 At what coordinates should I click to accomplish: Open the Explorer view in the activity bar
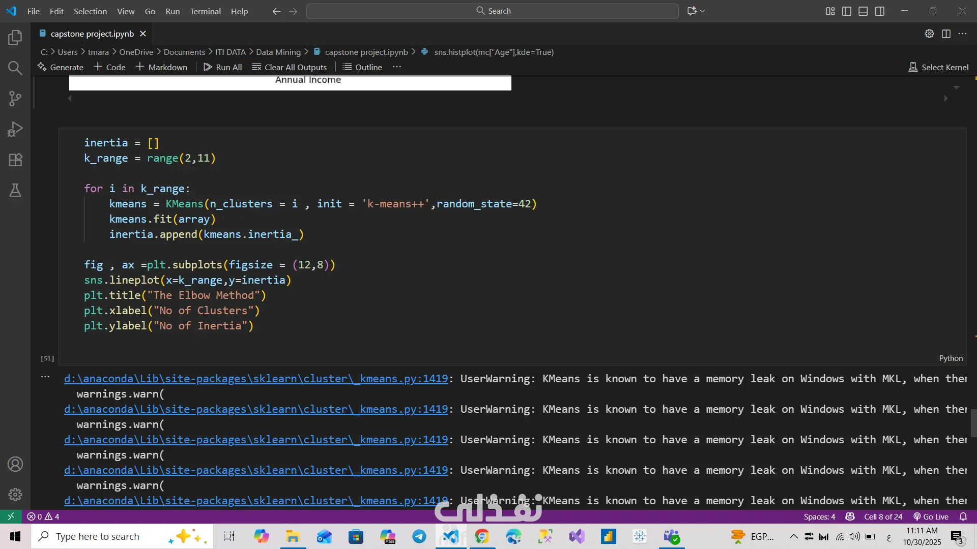[x=15, y=37]
